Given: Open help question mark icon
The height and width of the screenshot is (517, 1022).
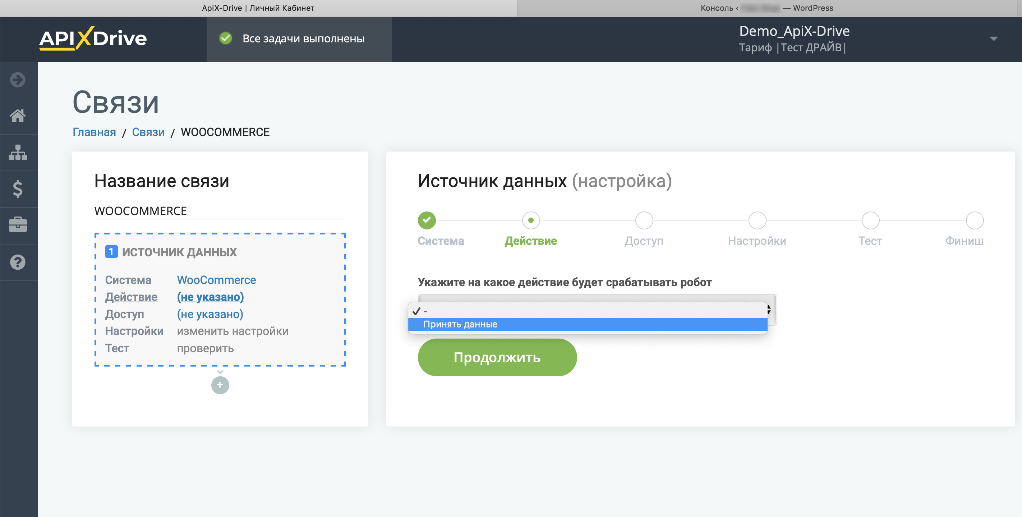Looking at the screenshot, I should click(18, 262).
